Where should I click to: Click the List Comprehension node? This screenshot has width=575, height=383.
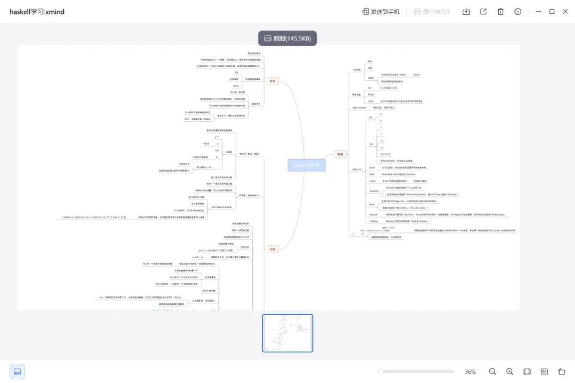[221, 207]
